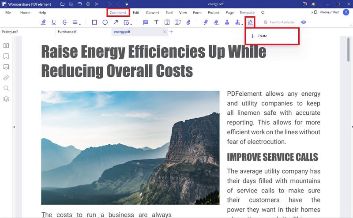Click the notification icon in title bar
This screenshot has width=353, height=218.
click(304, 4)
